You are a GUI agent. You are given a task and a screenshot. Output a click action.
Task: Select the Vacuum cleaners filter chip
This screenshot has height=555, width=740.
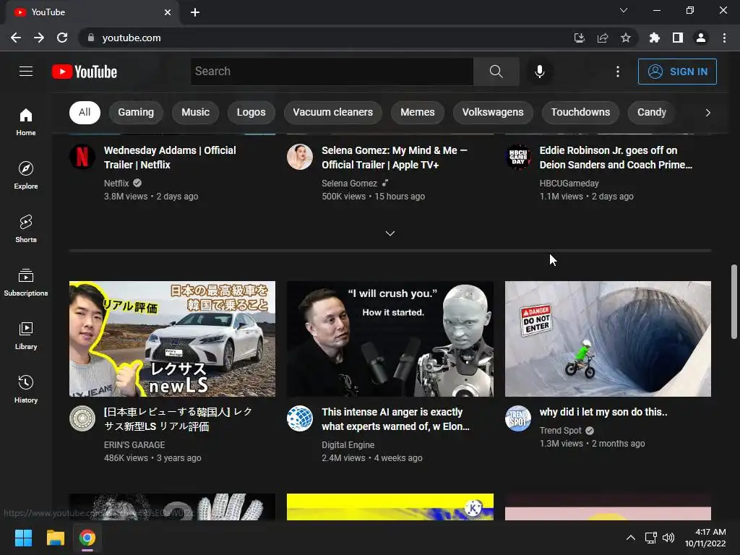(x=332, y=112)
